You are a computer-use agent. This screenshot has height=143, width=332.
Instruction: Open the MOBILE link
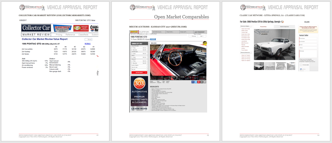tap(87, 44)
